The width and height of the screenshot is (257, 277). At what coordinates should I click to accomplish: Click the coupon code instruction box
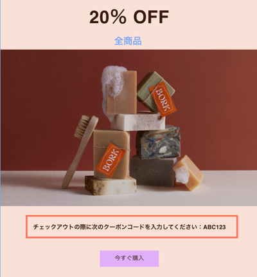(x=132, y=227)
